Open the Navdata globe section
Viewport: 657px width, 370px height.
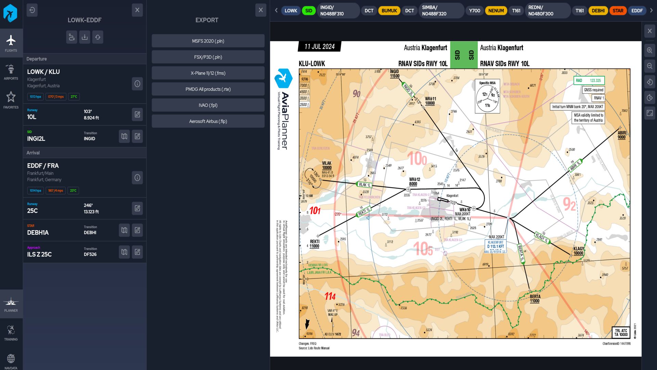click(x=11, y=361)
